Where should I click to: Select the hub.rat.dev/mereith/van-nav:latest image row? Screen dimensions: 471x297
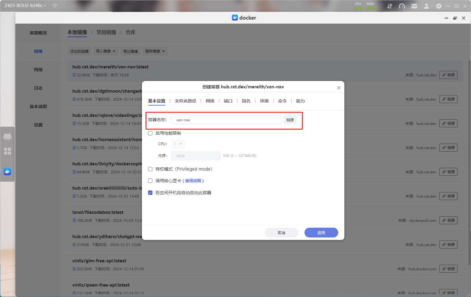tap(265, 71)
